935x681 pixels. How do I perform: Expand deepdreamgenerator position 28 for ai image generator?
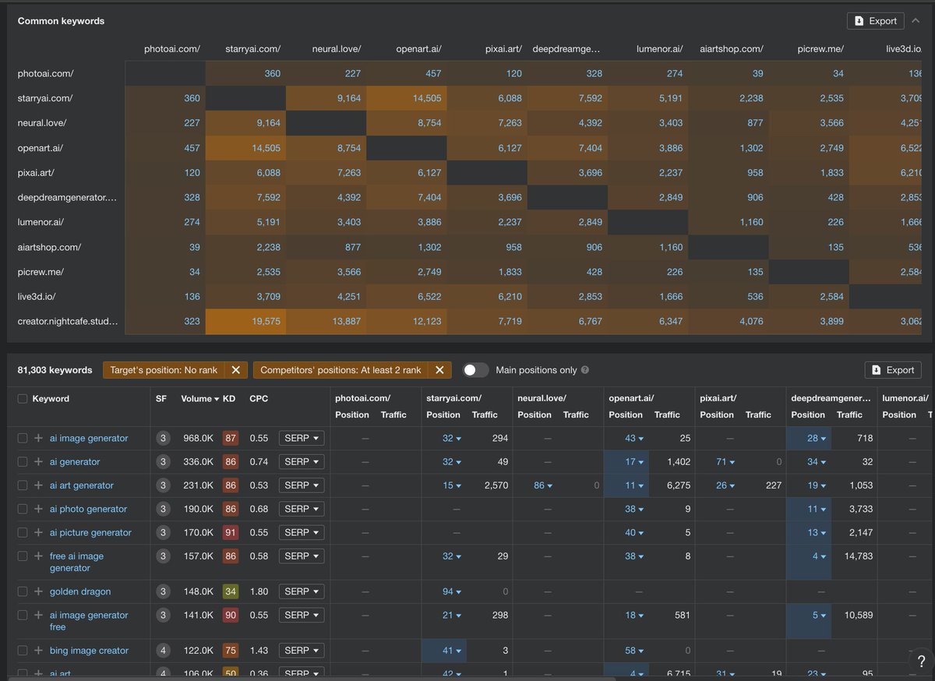(x=817, y=438)
